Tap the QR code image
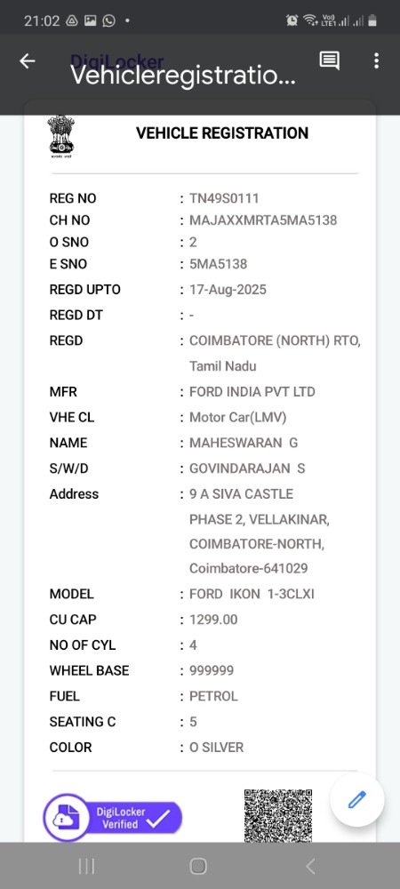This screenshot has height=889, width=400. click(x=278, y=815)
